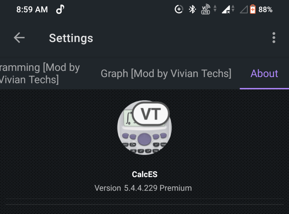Tap the empty second SIM signal icon
The image size is (289, 214).
(x=243, y=10)
